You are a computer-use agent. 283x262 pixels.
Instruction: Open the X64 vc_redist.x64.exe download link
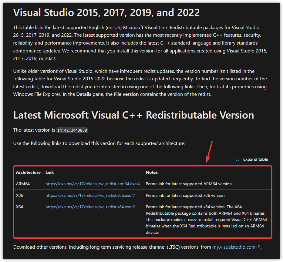(88, 207)
